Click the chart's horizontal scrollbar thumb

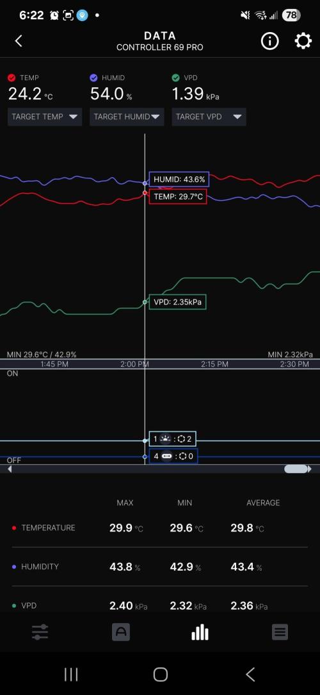click(296, 469)
